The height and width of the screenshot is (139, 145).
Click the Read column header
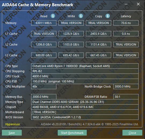point(44,16)
